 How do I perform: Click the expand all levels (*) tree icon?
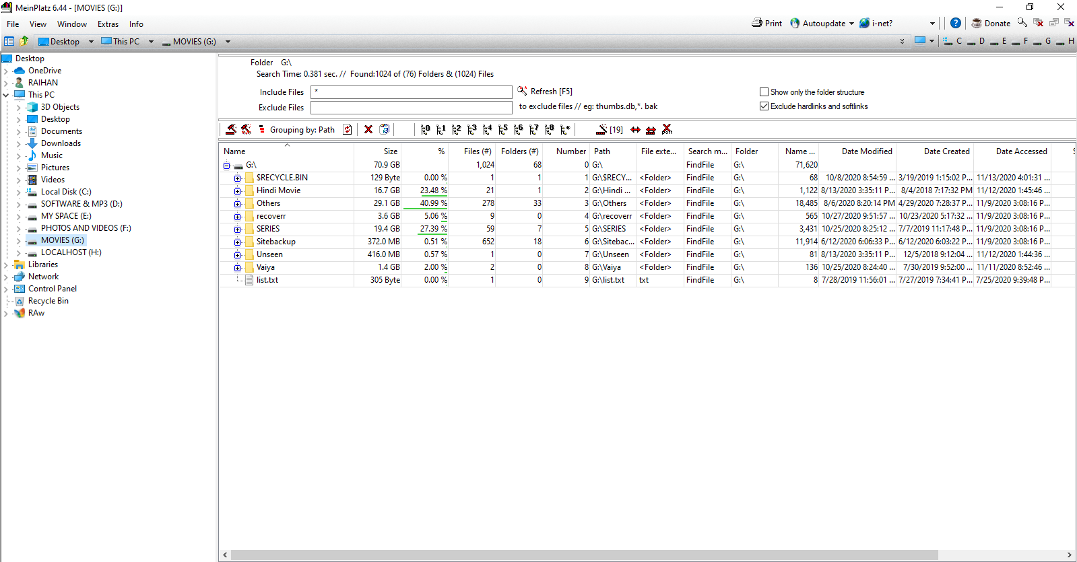coord(565,129)
